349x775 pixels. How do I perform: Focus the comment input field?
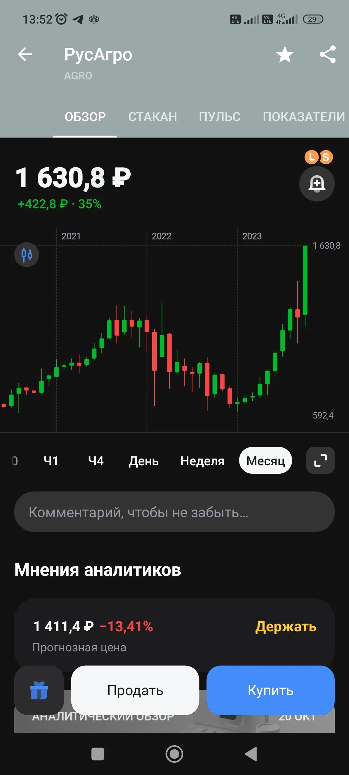pos(174,512)
